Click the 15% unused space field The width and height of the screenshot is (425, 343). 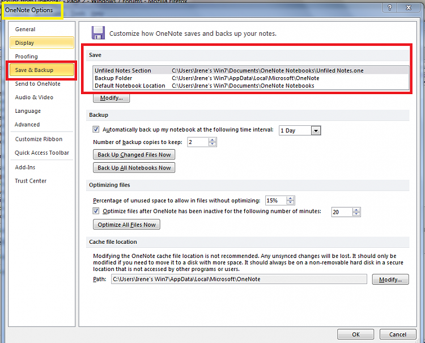[276, 201]
